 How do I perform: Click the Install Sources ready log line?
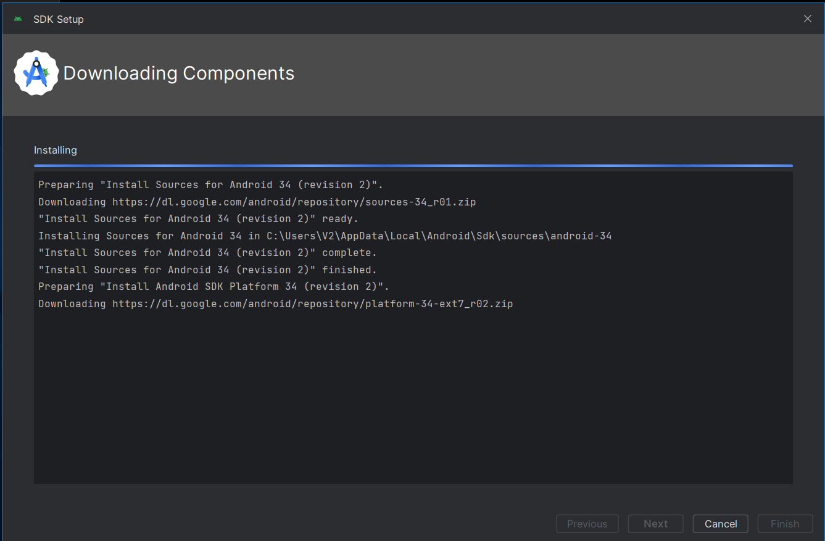(x=198, y=218)
